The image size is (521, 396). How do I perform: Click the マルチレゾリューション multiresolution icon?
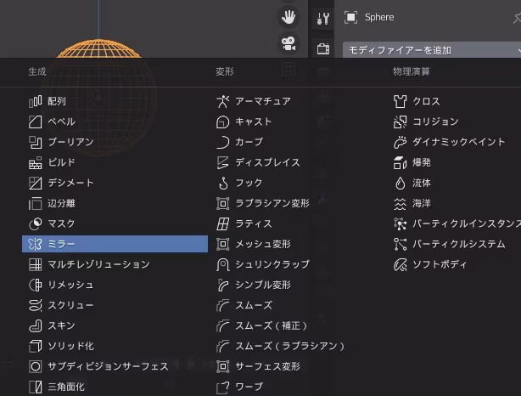click(36, 265)
